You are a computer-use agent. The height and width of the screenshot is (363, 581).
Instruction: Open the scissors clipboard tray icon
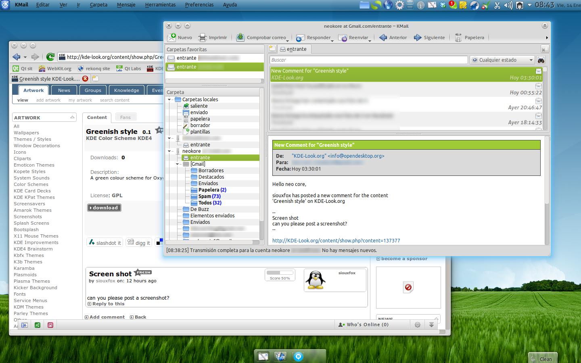(x=497, y=5)
